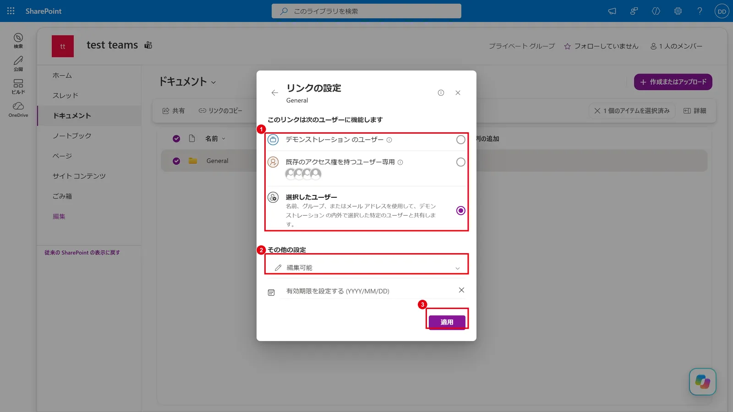
Task: Click the search icon in left rail
Action: coord(18,40)
